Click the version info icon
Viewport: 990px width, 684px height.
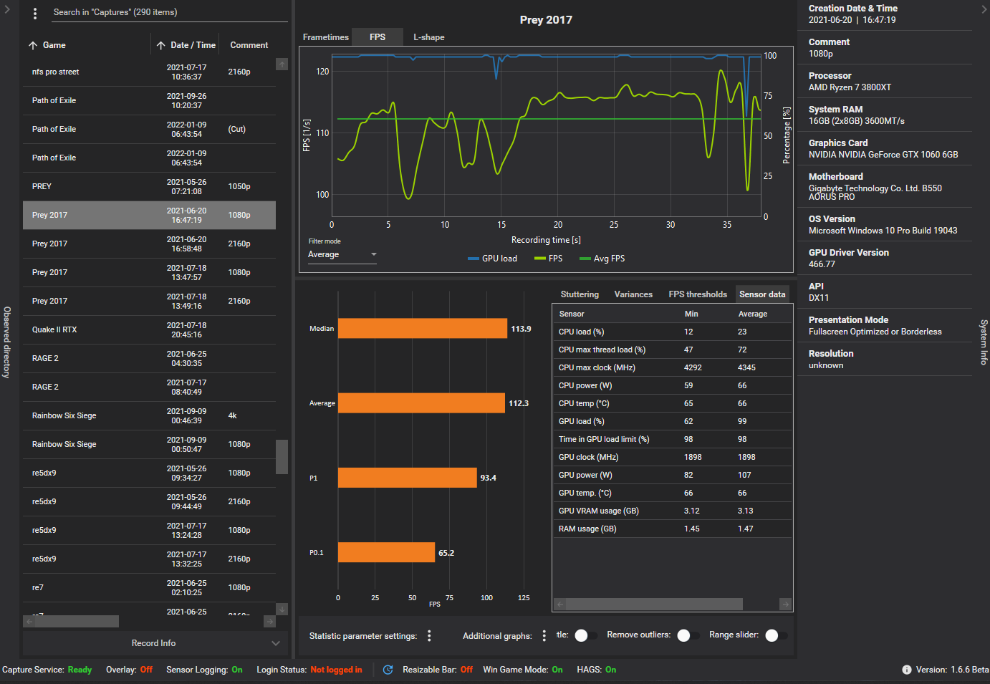[907, 670]
